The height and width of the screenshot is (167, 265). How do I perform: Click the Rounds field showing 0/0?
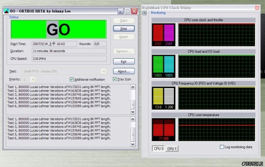100,44
